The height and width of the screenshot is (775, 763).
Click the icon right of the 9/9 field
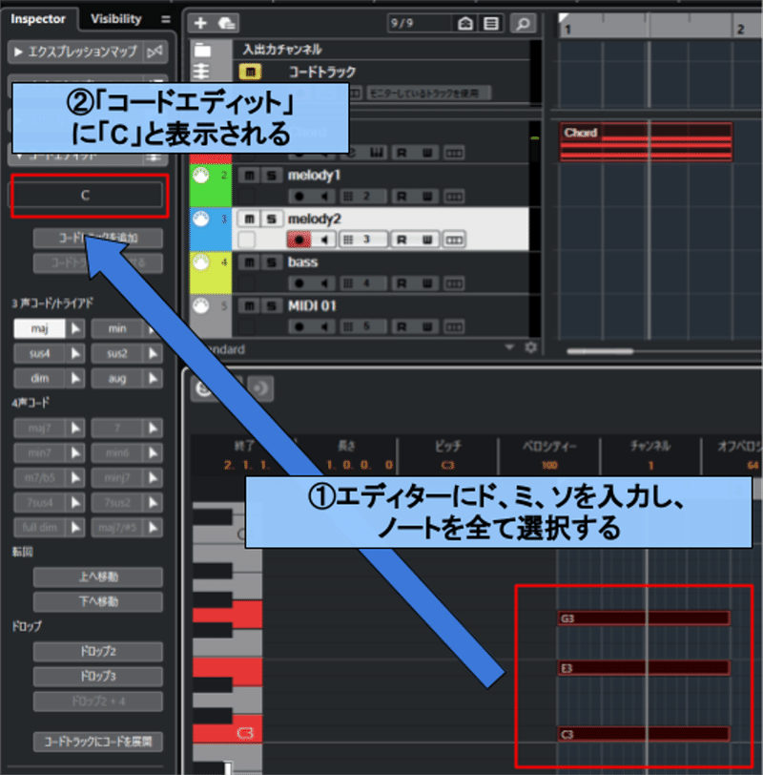[x=465, y=23]
